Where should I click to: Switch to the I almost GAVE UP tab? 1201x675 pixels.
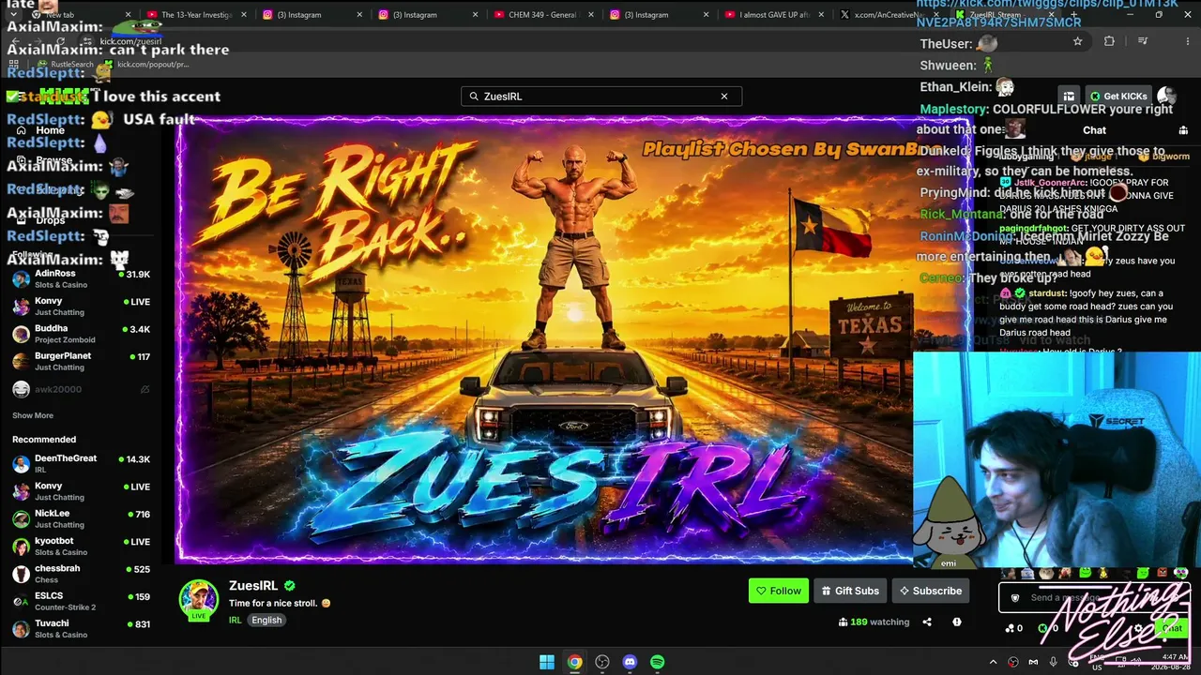[x=775, y=15]
